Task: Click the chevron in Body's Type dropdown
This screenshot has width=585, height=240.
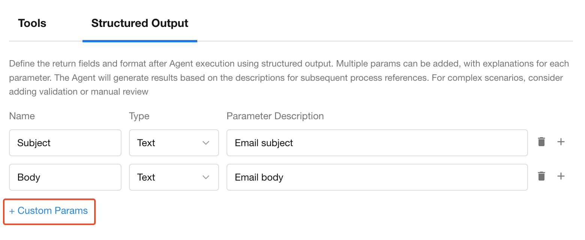Action: click(206, 177)
